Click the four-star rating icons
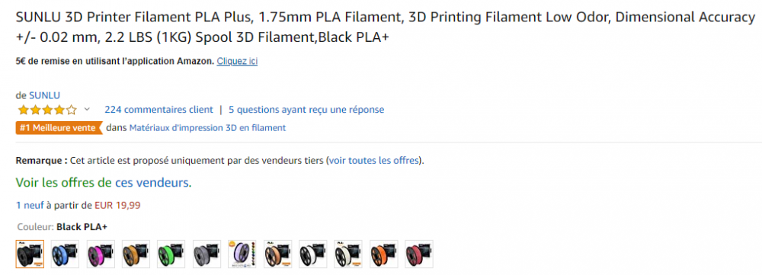This screenshot has width=762, height=275. [x=47, y=110]
